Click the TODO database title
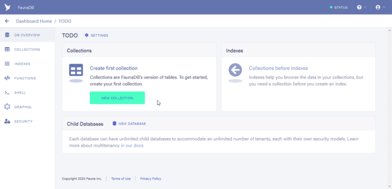Image resolution: width=392 pixels, height=189 pixels. click(x=70, y=36)
